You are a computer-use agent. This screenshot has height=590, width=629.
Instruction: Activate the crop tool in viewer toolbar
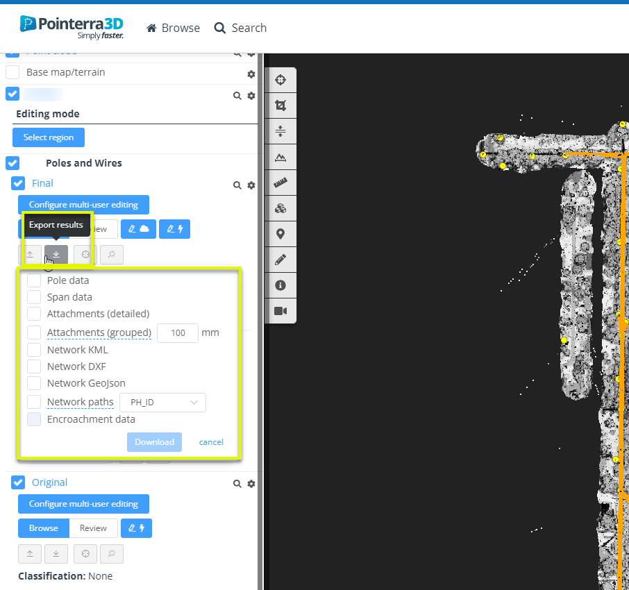point(280,106)
